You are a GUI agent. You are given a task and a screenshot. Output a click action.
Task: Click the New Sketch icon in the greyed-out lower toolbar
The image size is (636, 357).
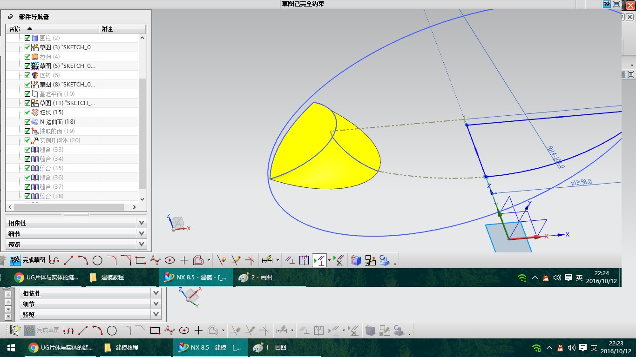point(15,331)
